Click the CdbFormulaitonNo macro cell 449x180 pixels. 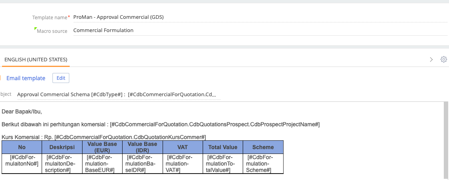tap(22, 164)
